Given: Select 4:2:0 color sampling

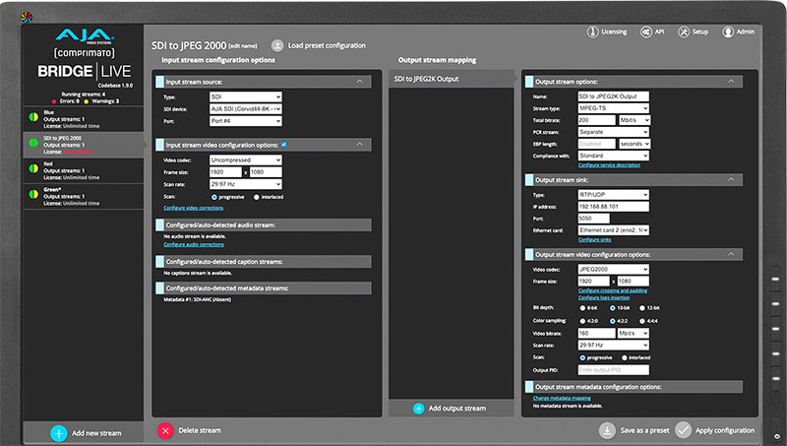Looking at the screenshot, I should (x=582, y=321).
